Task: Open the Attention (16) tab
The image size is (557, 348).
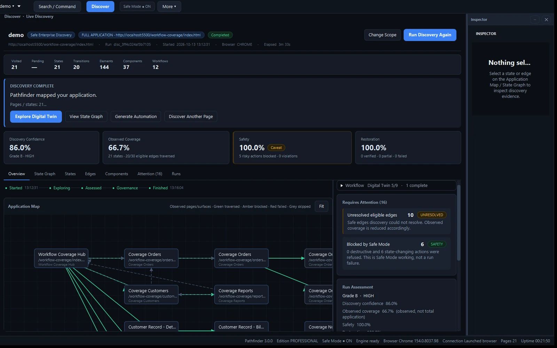Action: pyautogui.click(x=150, y=174)
